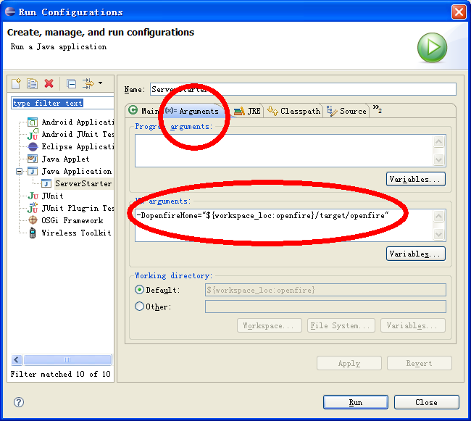Click the Other working directory path field
This screenshot has height=421, width=471.
325,307
